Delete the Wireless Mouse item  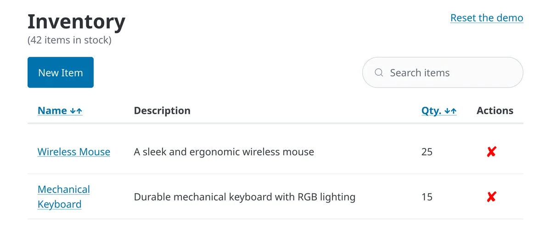pyautogui.click(x=491, y=152)
